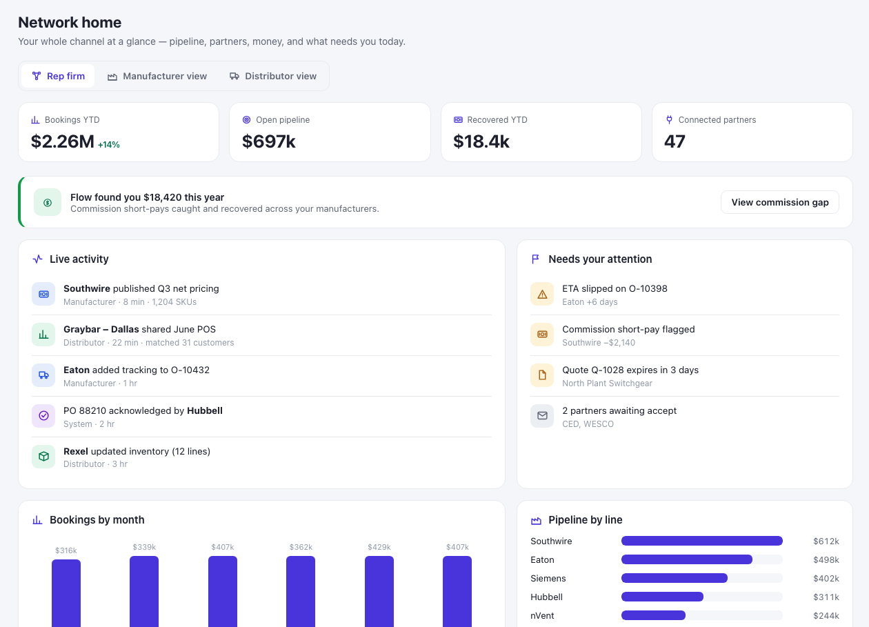This screenshot has height=627, width=869.
Task: Click the Manufacturer view factory icon
Action: (112, 77)
